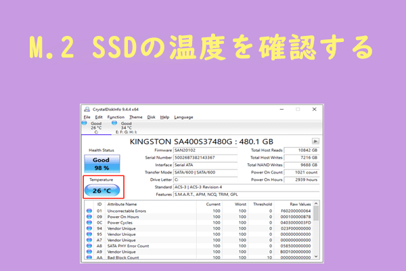Click the KINGSTON SA400S37480G model title
This screenshot has width=406, height=271.
tap(202, 142)
